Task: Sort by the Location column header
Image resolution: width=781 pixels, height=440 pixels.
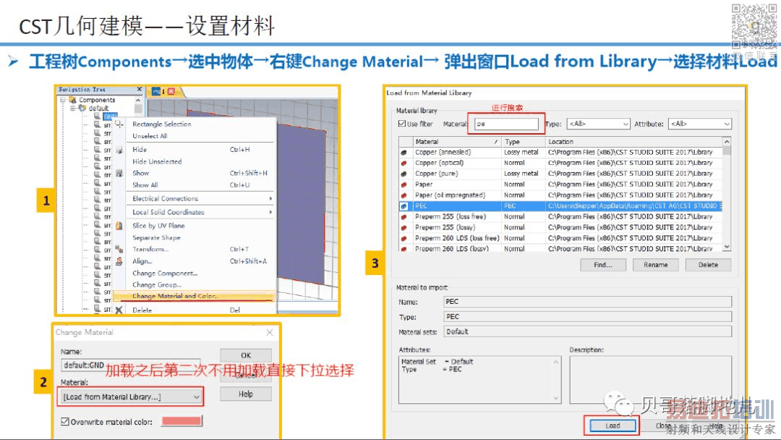Action: point(633,142)
